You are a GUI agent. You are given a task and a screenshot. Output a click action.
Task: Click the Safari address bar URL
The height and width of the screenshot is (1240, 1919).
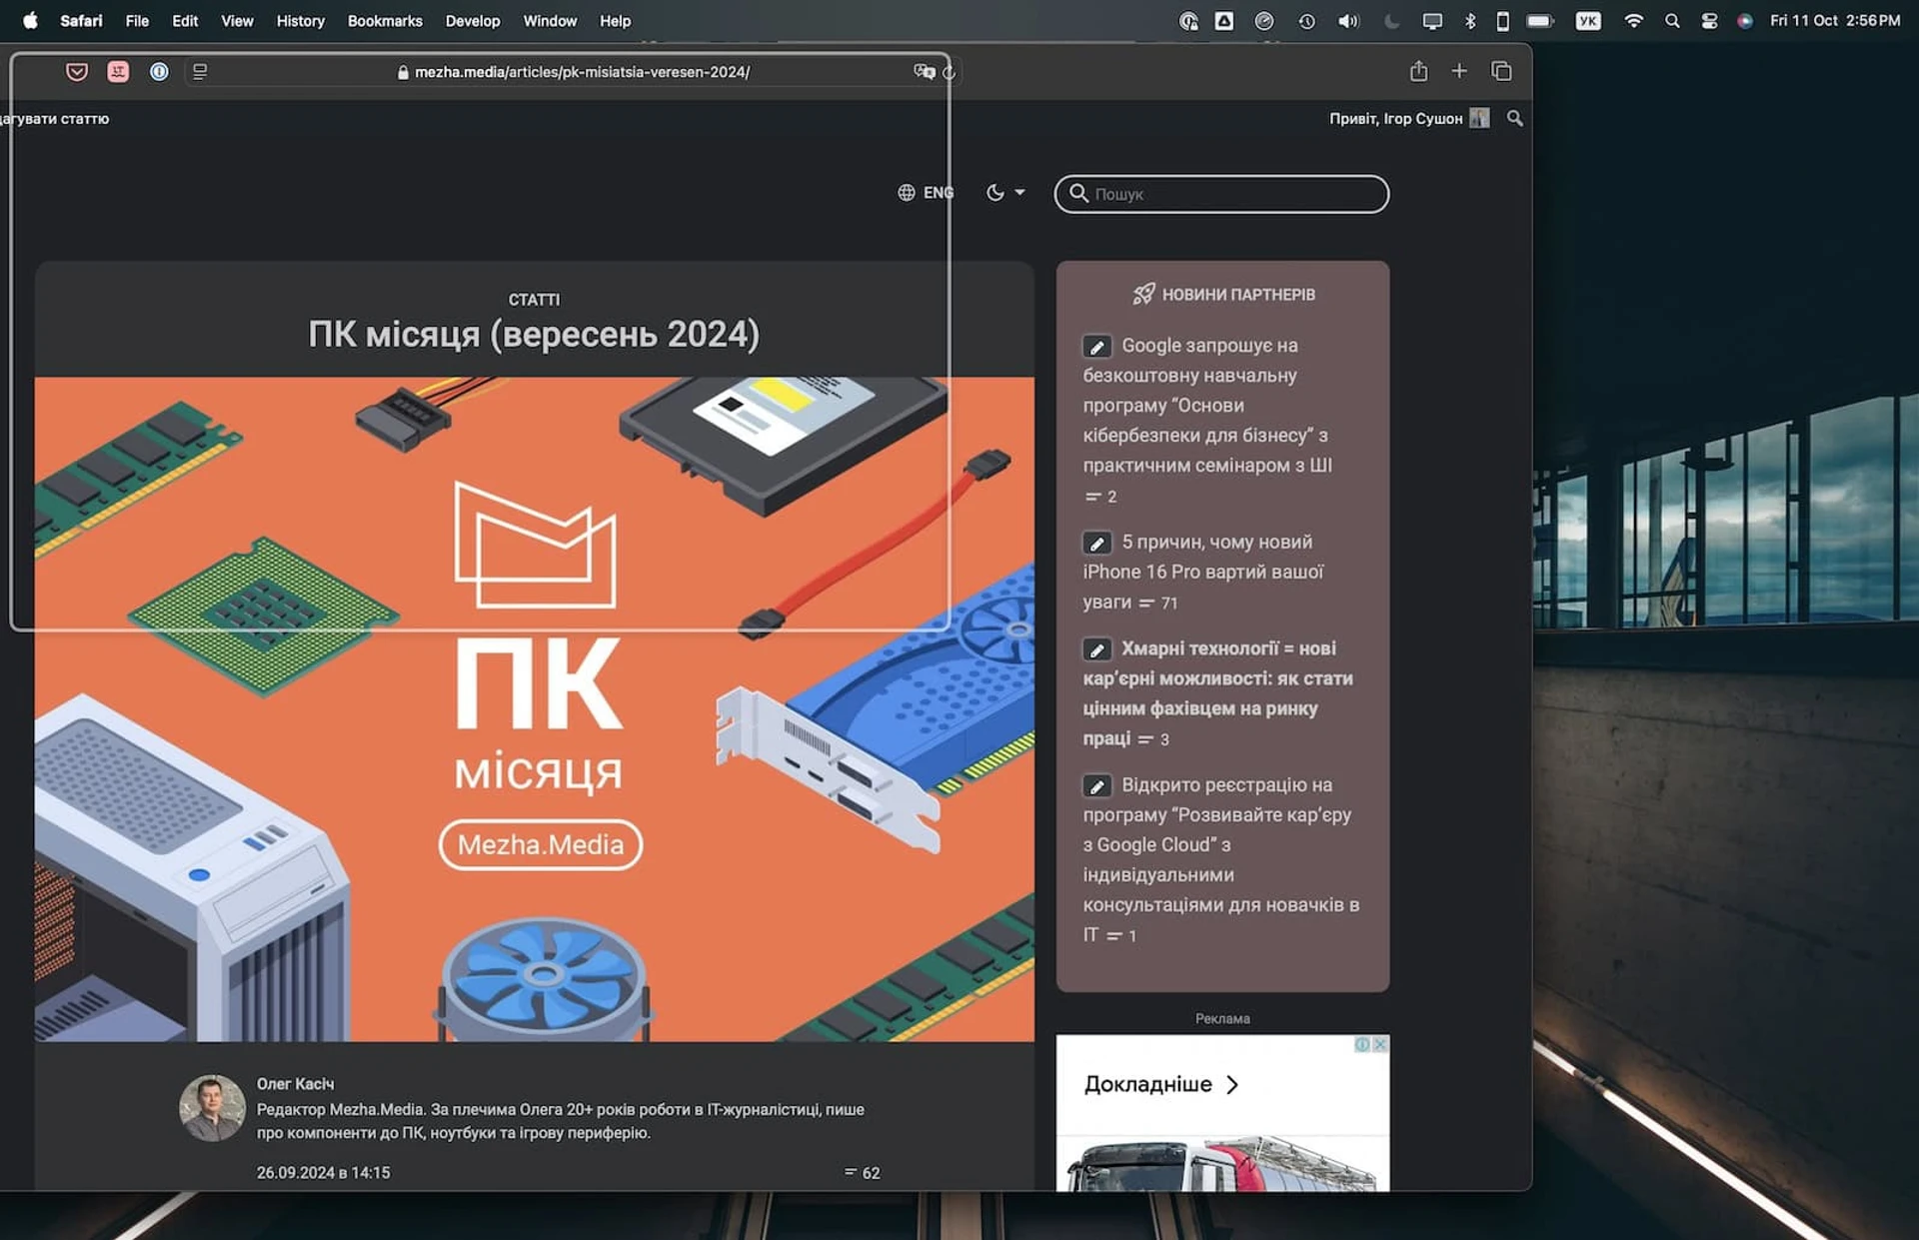(x=582, y=72)
